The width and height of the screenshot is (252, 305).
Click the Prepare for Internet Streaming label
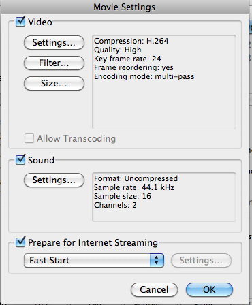pyautogui.click(x=93, y=242)
